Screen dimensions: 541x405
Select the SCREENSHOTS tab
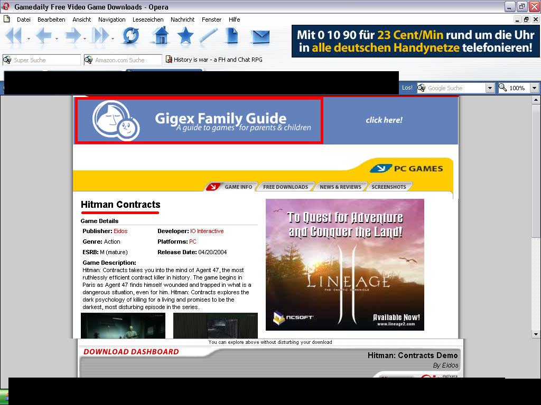[389, 187]
